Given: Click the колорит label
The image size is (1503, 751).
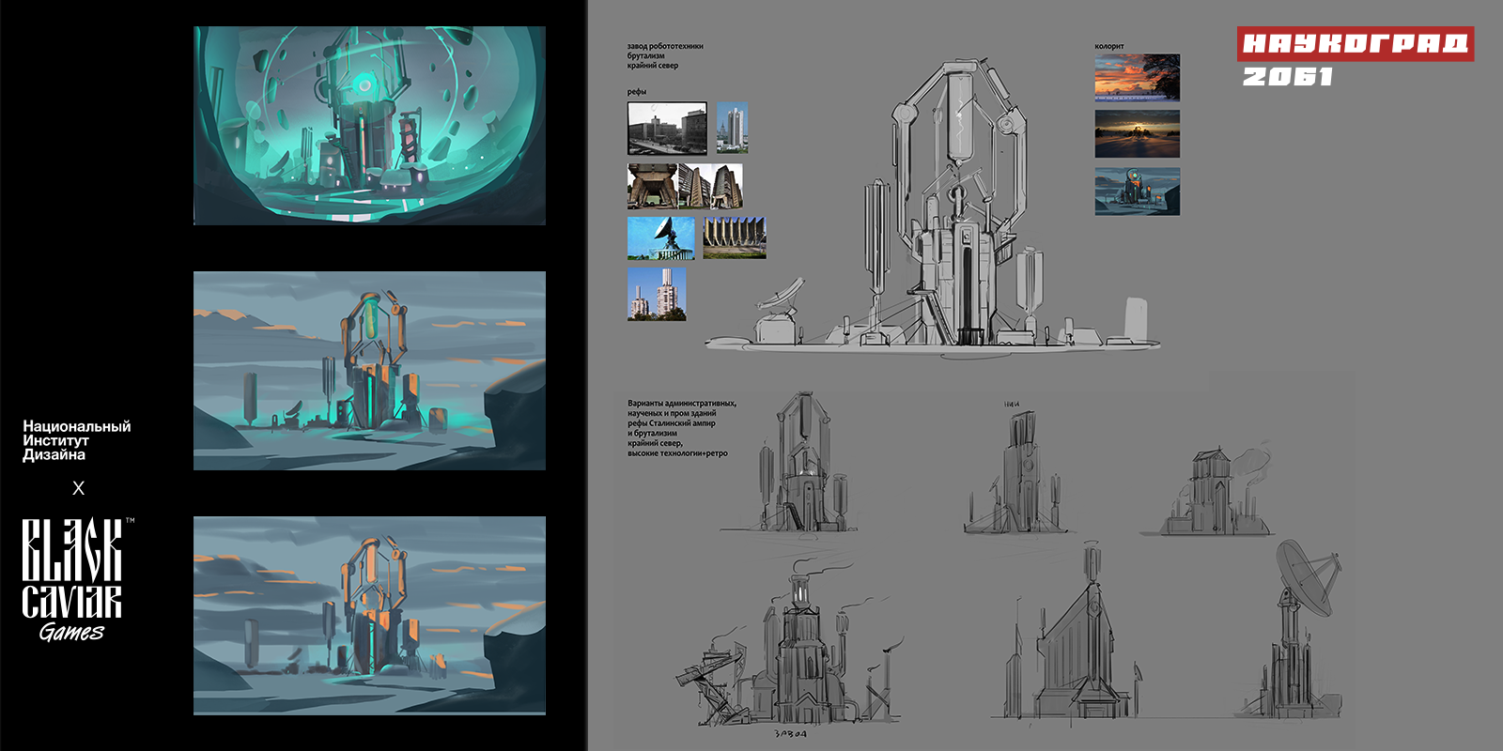Looking at the screenshot, I should coord(1109,46).
